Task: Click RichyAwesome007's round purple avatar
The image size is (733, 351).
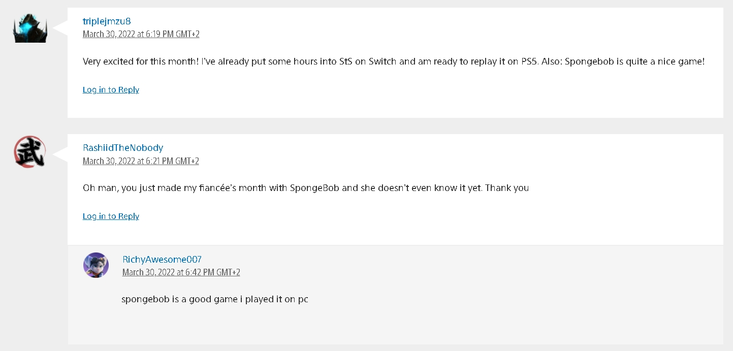Action: tap(96, 265)
